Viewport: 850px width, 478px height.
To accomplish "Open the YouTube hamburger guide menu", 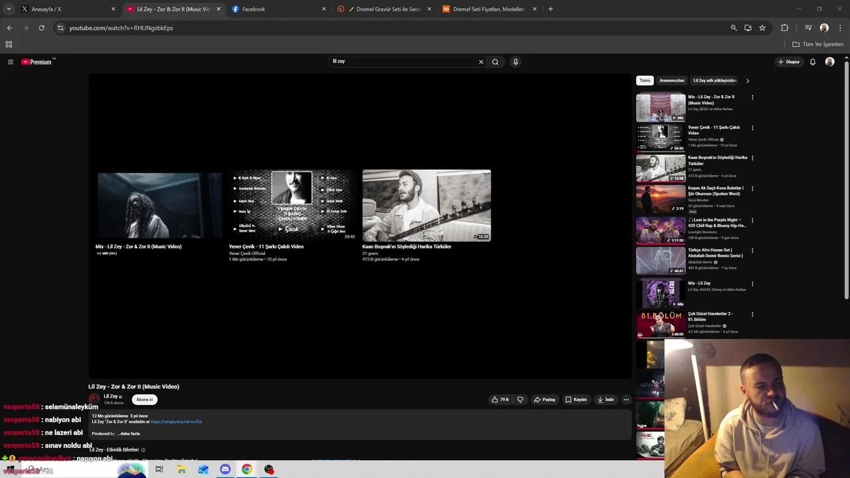I will [10, 62].
